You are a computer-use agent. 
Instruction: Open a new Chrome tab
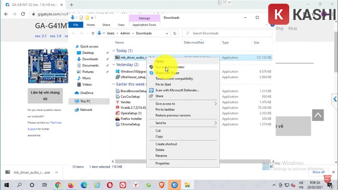[71, 4]
